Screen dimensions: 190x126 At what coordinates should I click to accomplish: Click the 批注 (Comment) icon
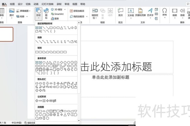120,11
